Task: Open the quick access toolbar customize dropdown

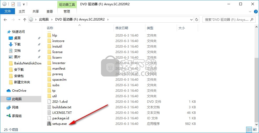Action: click(x=24, y=4)
